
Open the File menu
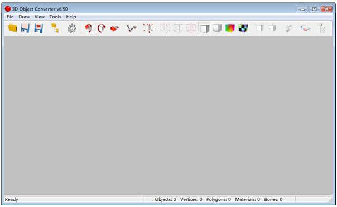coord(10,17)
